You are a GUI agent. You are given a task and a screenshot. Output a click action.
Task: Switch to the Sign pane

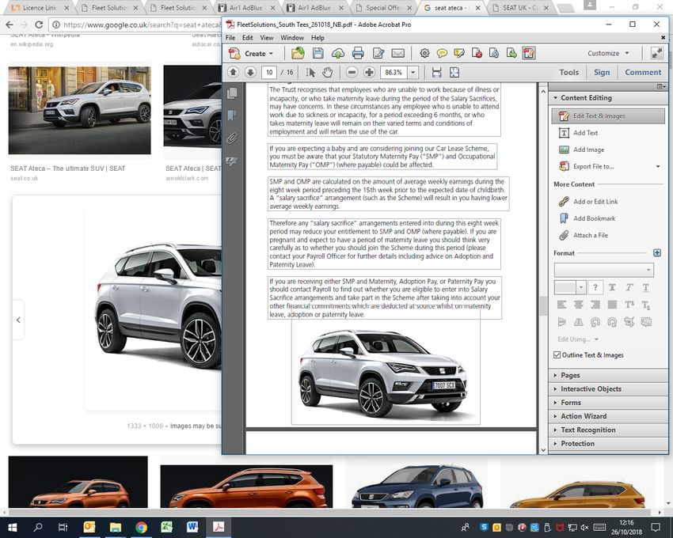tap(602, 73)
